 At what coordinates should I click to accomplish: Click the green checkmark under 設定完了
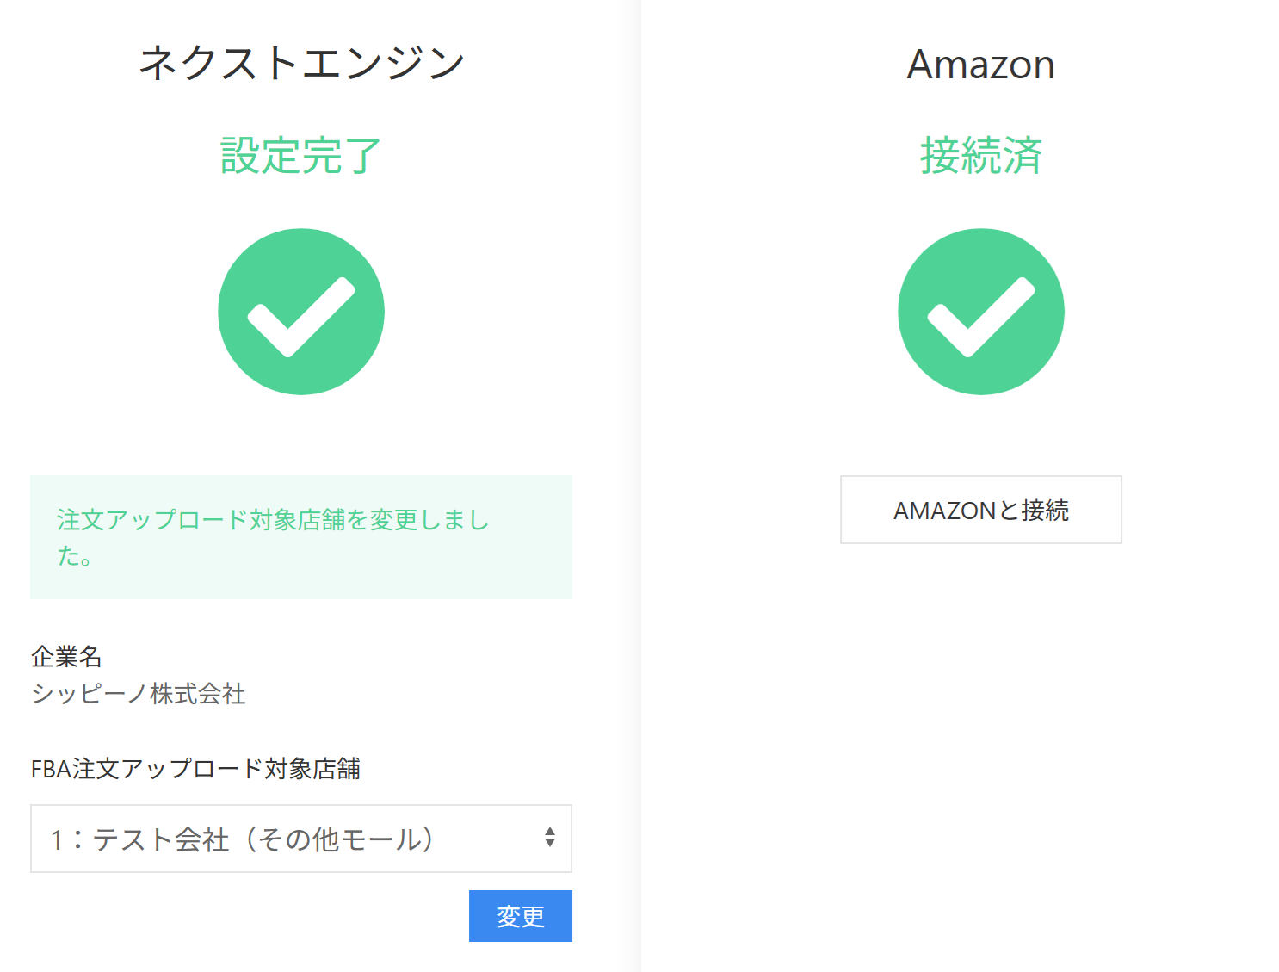pyautogui.click(x=300, y=312)
